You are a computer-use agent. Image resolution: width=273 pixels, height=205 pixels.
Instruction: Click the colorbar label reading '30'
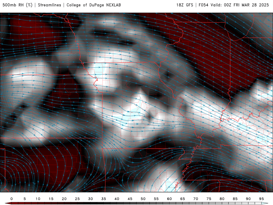click(x=90, y=199)
